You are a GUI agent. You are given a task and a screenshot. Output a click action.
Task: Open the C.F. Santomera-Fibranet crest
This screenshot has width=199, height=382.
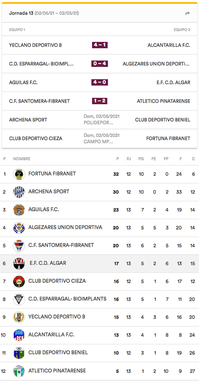[19, 246]
